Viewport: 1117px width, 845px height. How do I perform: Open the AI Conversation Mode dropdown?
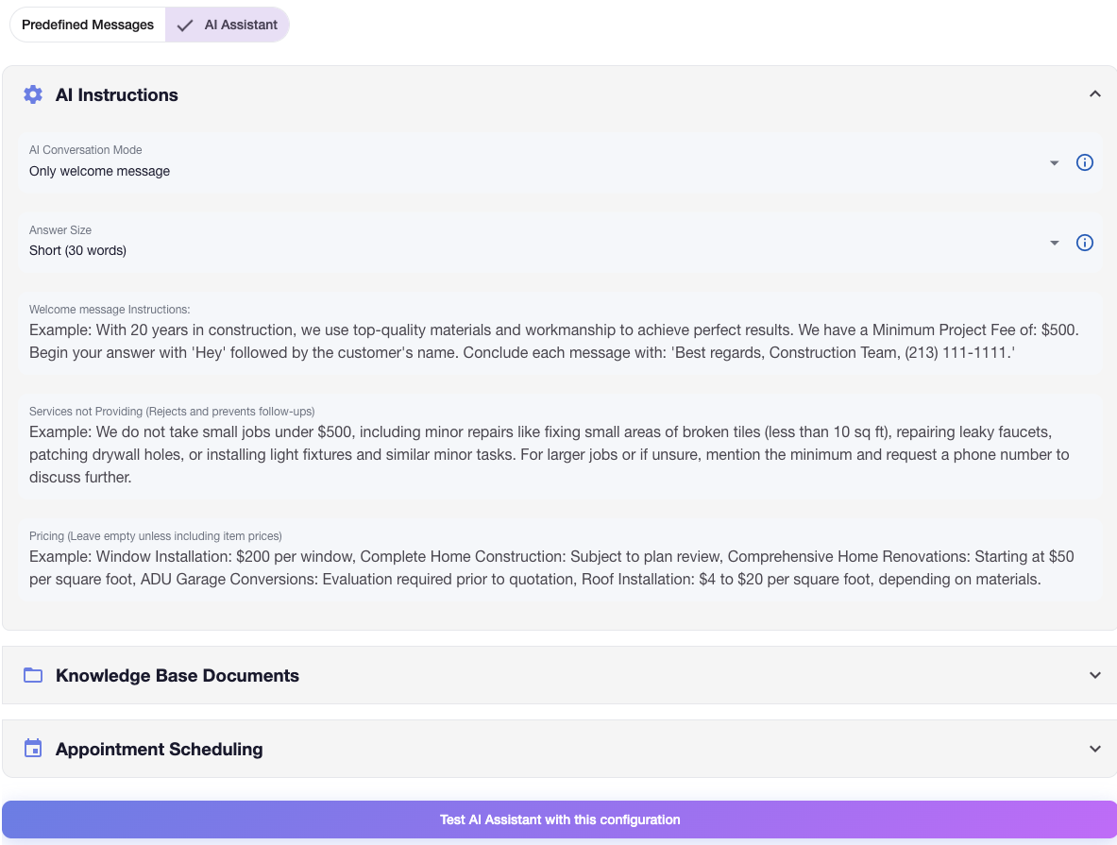coord(529,171)
